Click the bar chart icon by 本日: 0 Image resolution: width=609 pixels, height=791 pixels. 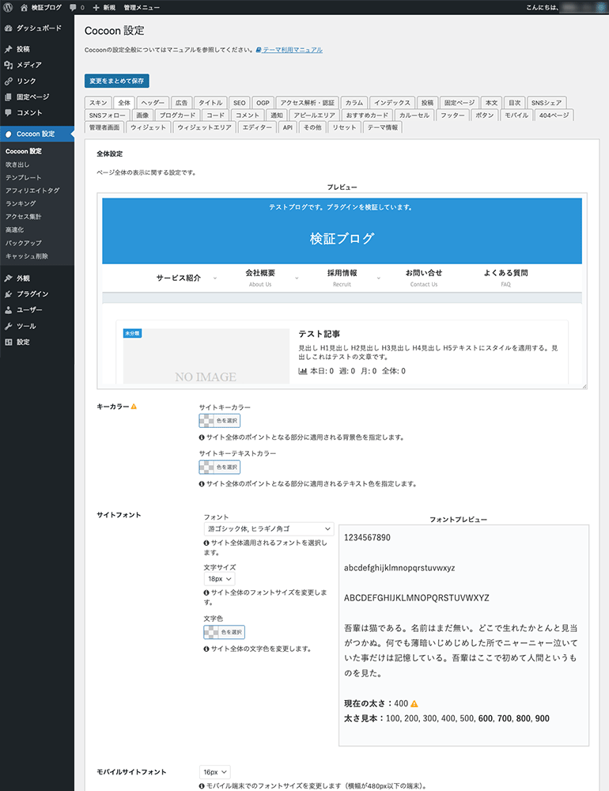pos(303,371)
